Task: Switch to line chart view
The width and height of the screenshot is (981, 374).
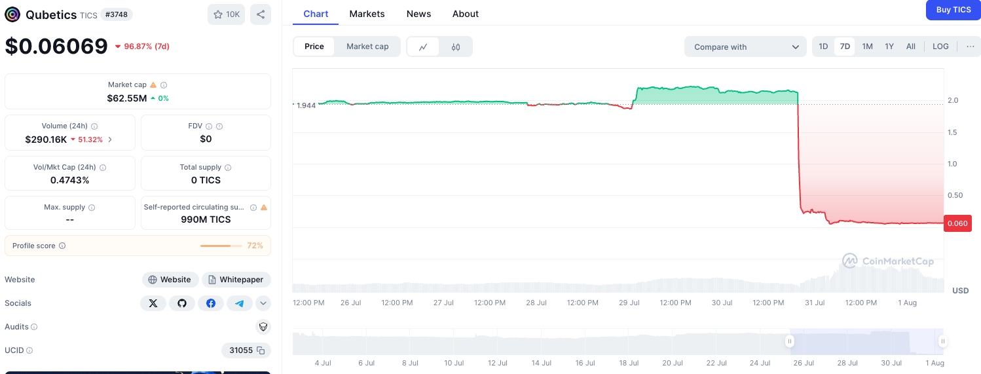Action: (x=424, y=47)
